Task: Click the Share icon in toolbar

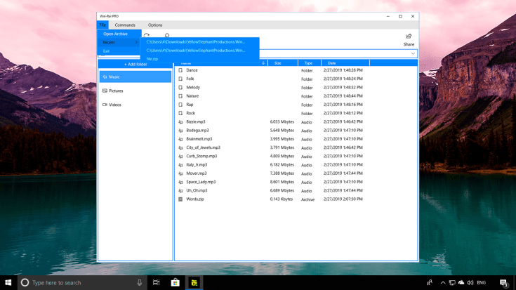Action: 409,37
